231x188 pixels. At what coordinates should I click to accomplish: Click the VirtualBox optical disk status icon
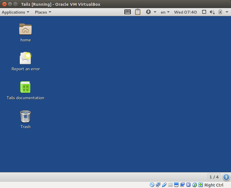pos(152,185)
